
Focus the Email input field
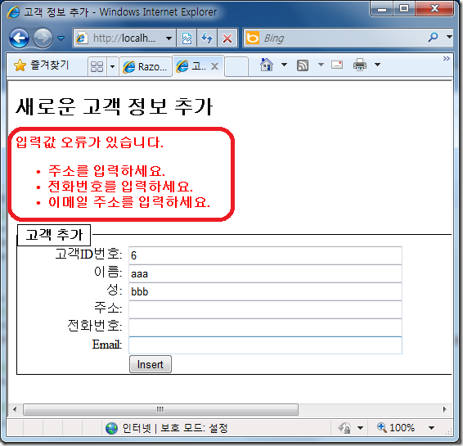(x=265, y=345)
